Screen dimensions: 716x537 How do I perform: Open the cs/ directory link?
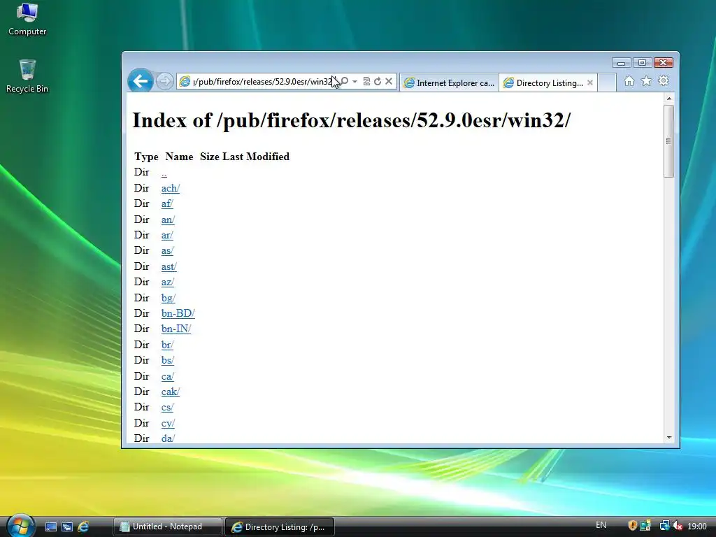pyautogui.click(x=167, y=408)
